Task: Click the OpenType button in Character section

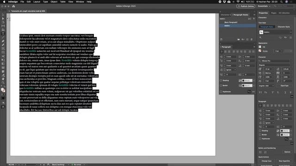Action: pos(284,86)
